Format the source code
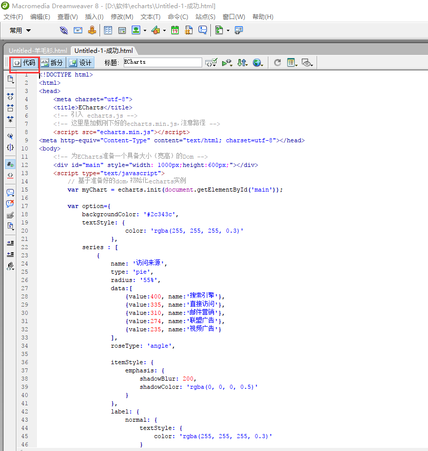 point(10,267)
